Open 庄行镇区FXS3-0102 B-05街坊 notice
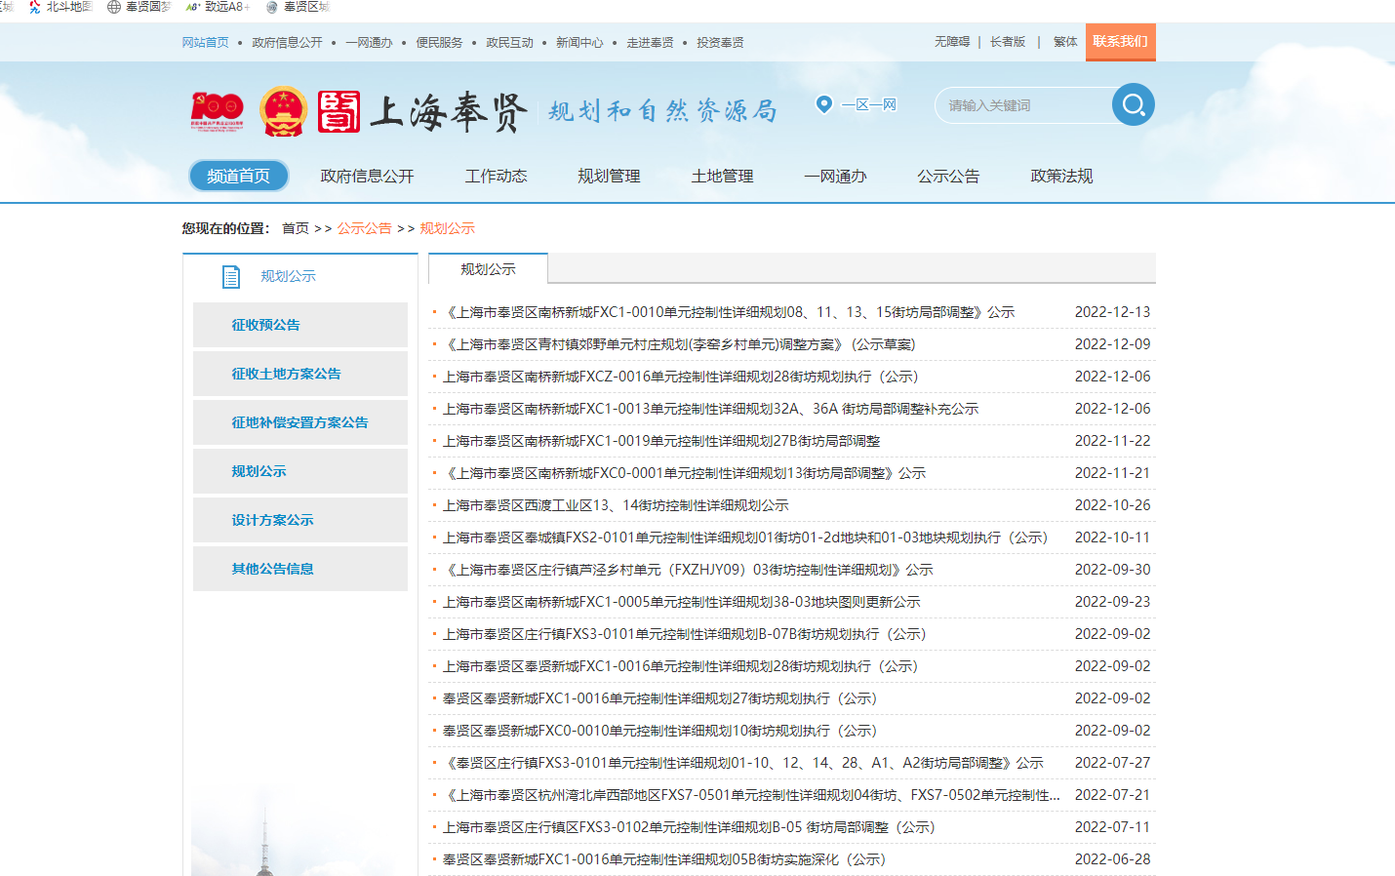Viewport: 1395px width, 876px height. click(x=689, y=827)
